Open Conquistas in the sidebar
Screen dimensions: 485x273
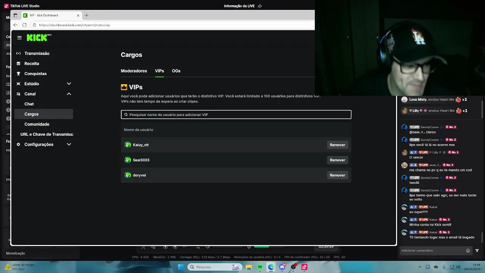click(35, 74)
